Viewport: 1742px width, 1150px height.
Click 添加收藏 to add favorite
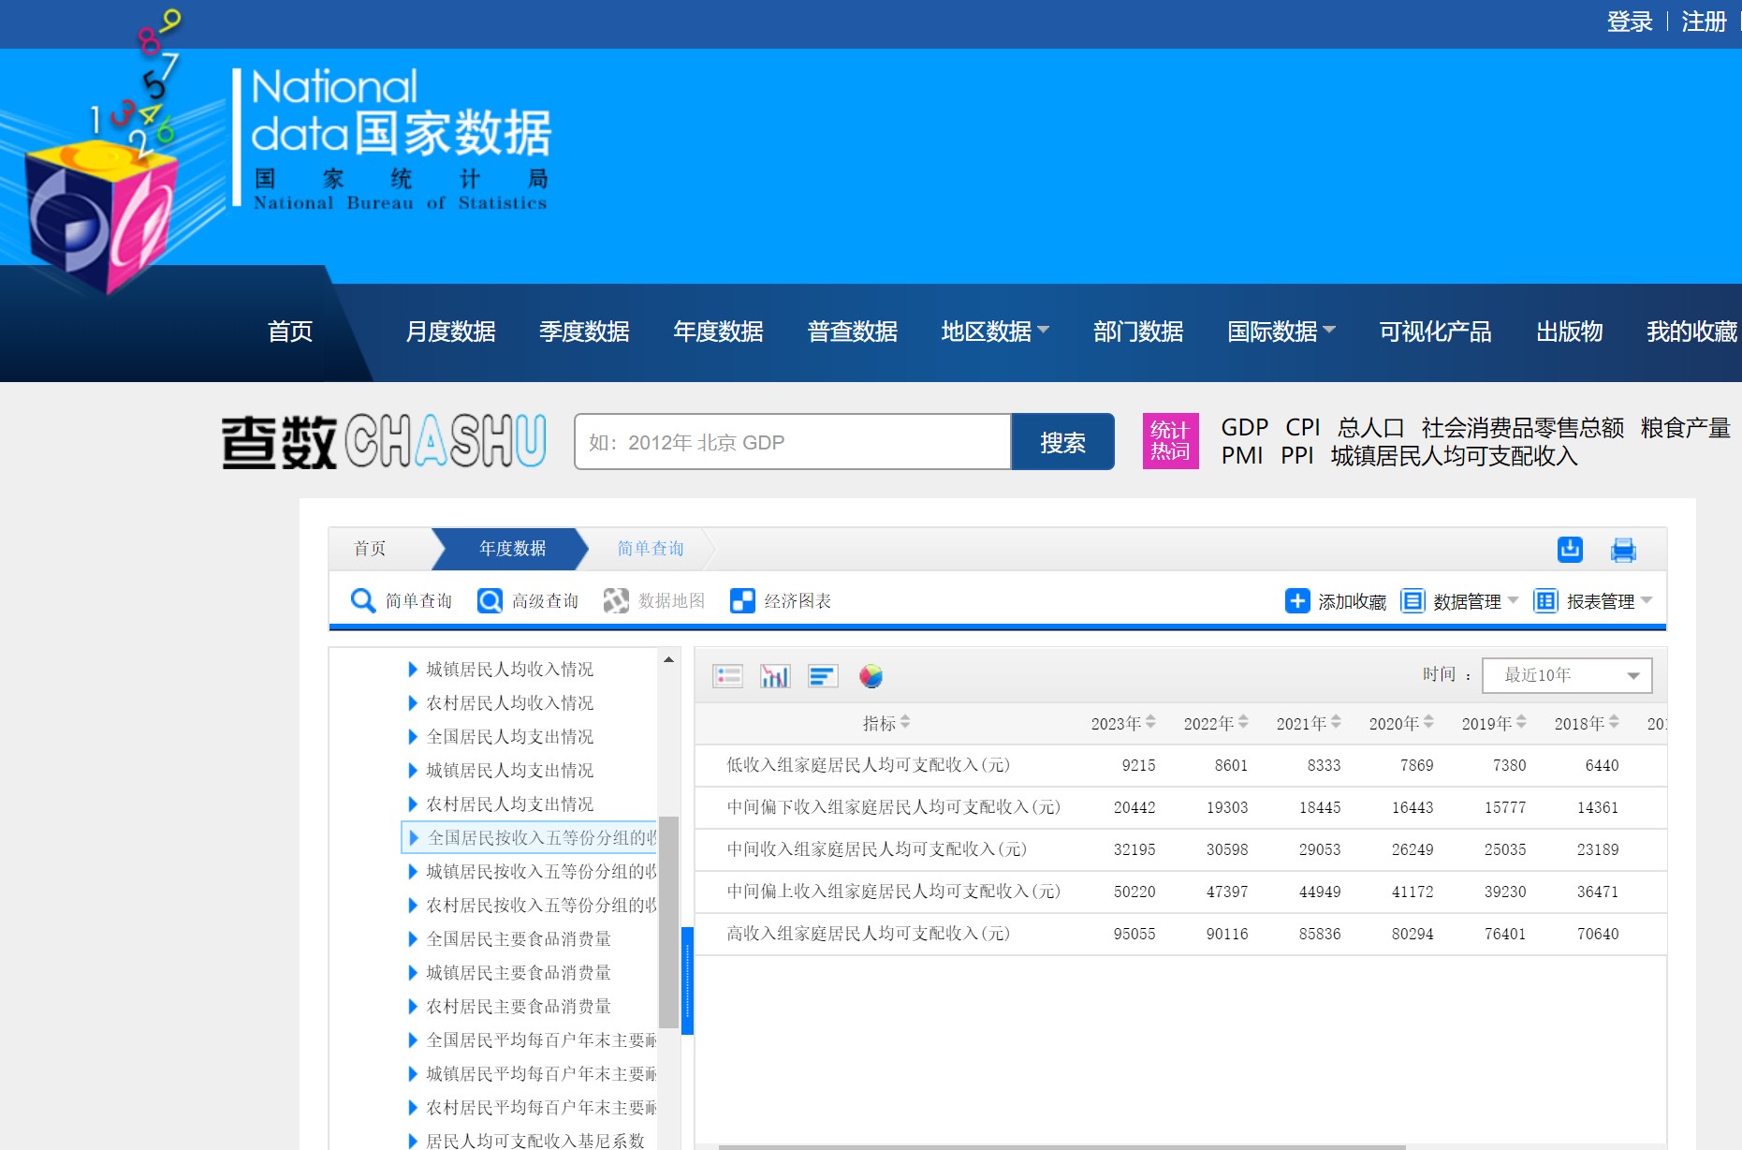tap(1336, 601)
